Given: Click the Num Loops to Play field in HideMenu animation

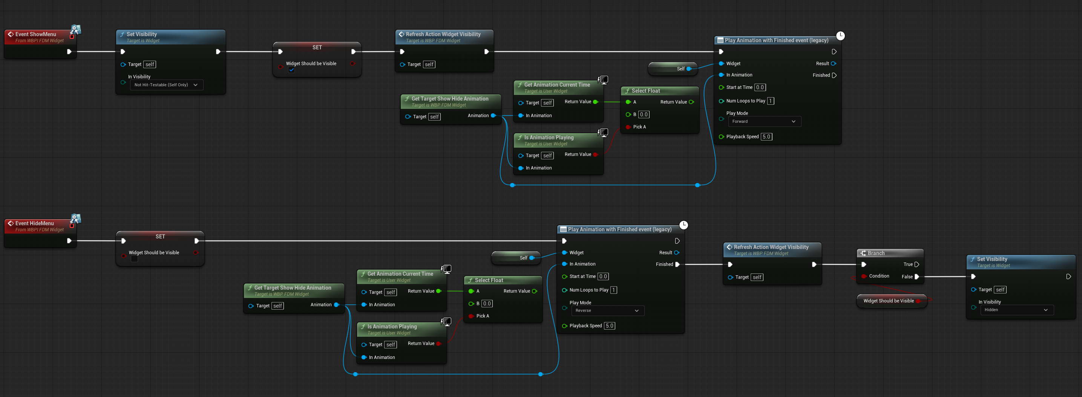Looking at the screenshot, I should coord(614,290).
